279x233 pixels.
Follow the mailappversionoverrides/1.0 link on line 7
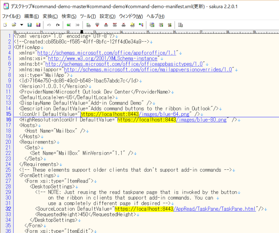(x=148, y=70)
